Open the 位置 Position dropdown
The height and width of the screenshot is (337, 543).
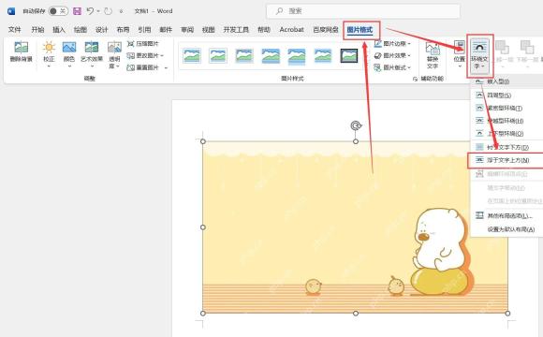[x=460, y=53]
